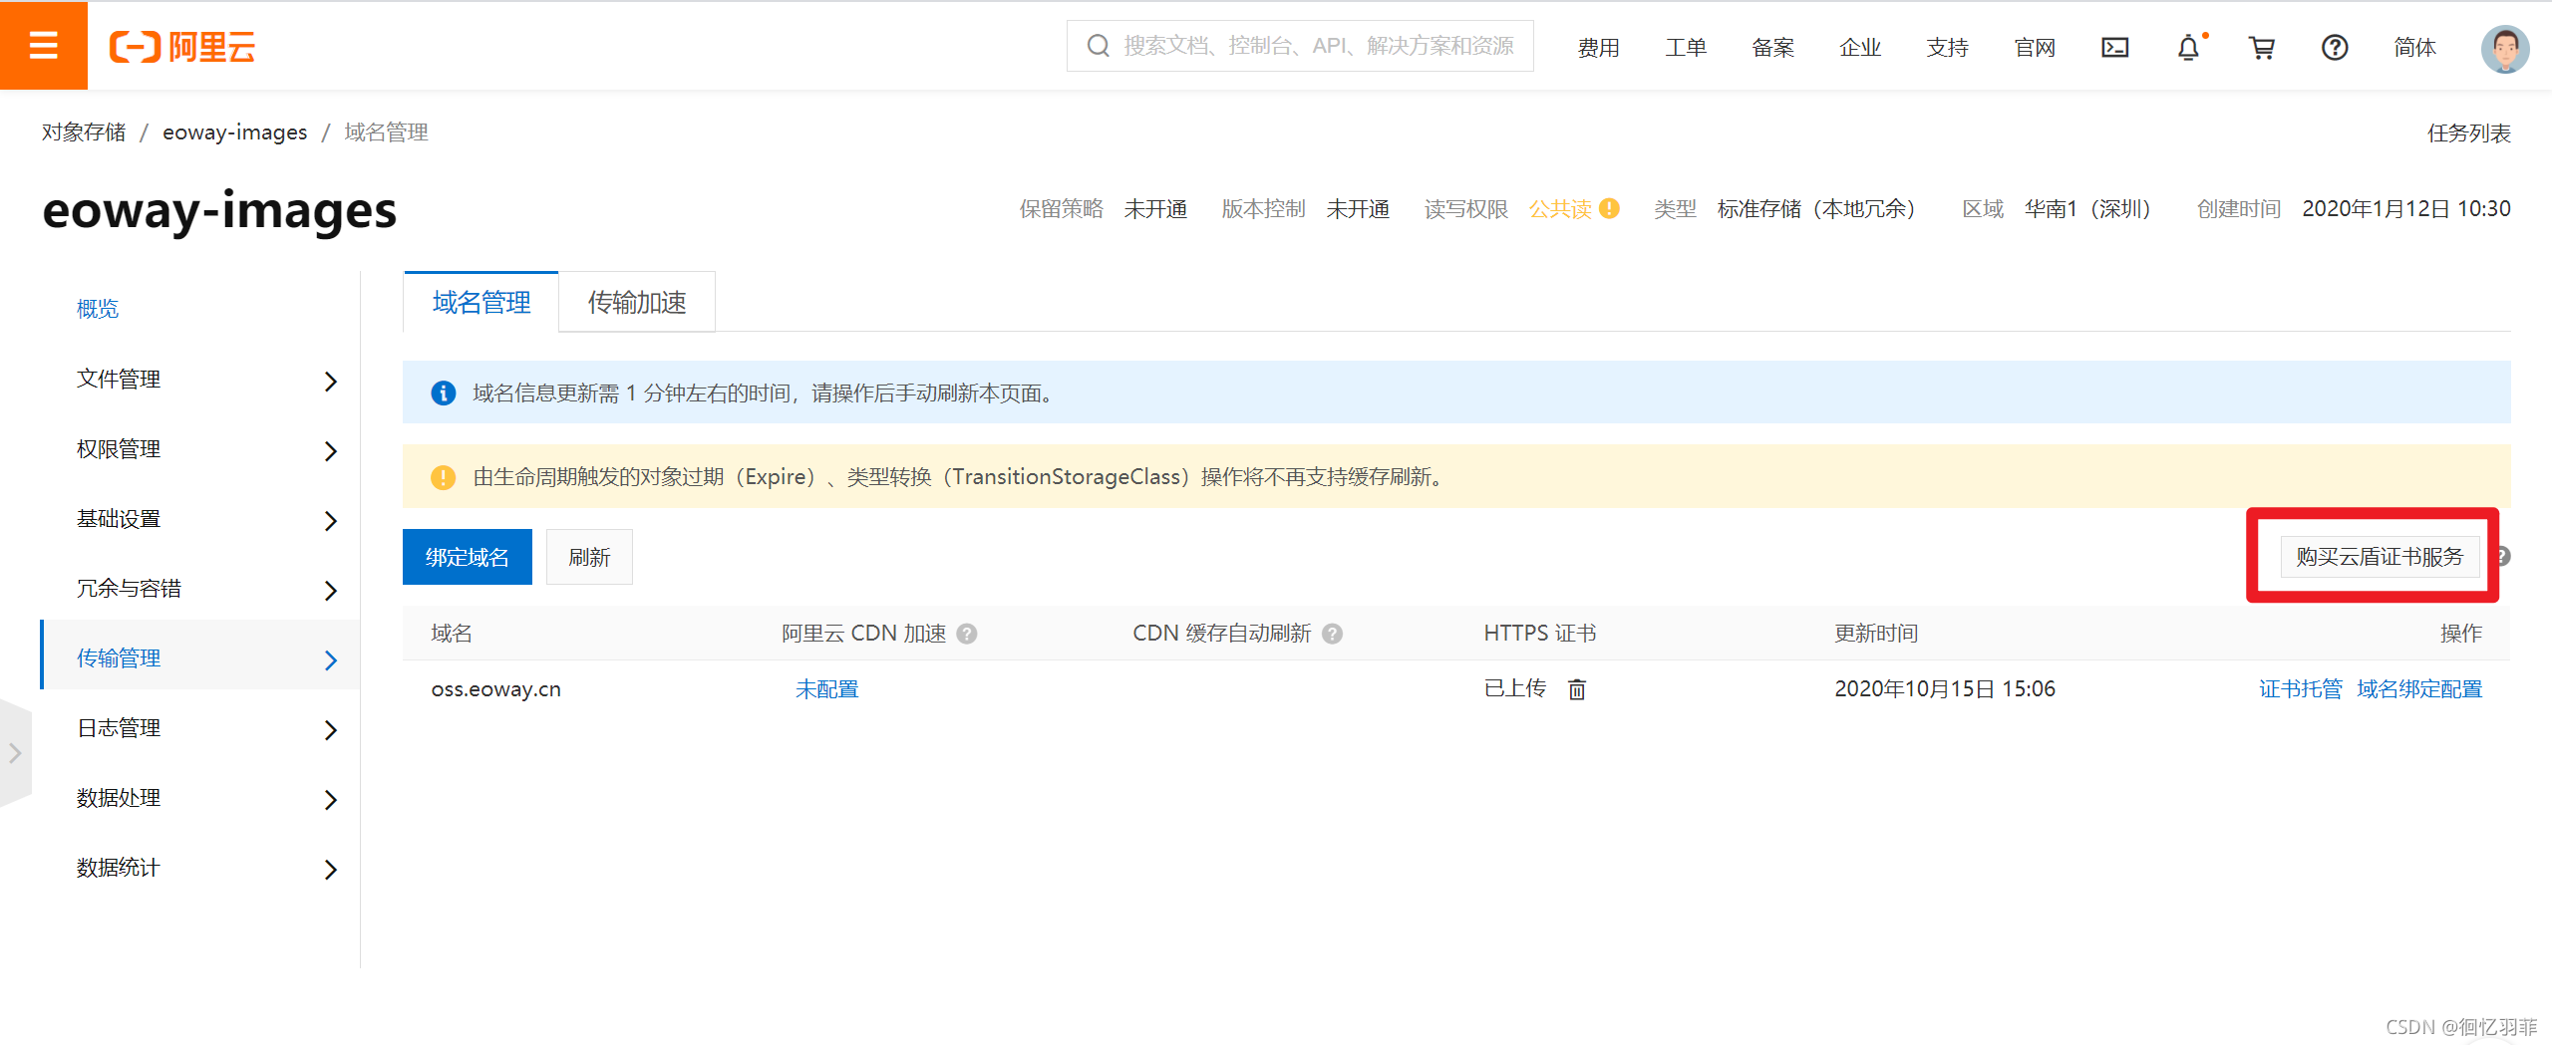
Task: Open 费用 top menu
Action: coord(1598,47)
